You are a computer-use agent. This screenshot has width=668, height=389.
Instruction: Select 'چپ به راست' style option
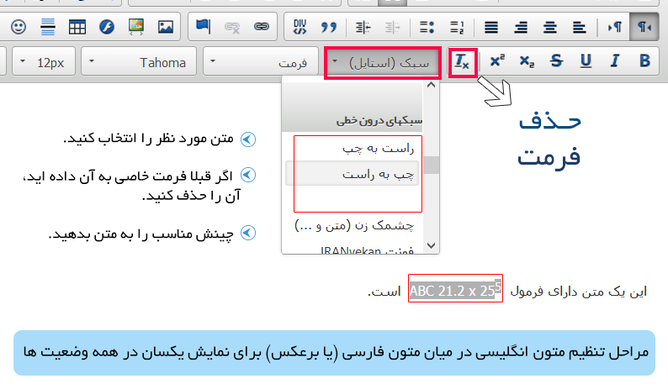pyautogui.click(x=352, y=174)
